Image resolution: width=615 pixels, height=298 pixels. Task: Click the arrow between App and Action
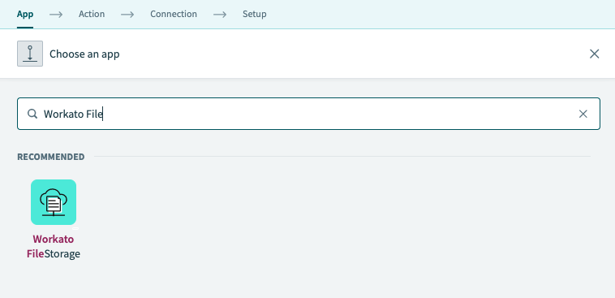(56, 14)
